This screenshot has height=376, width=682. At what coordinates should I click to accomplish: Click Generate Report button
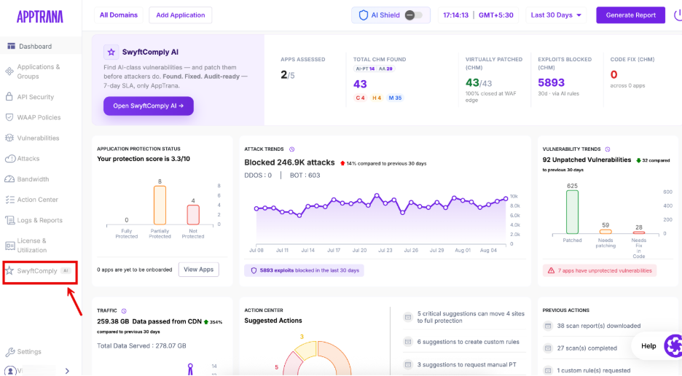630,15
